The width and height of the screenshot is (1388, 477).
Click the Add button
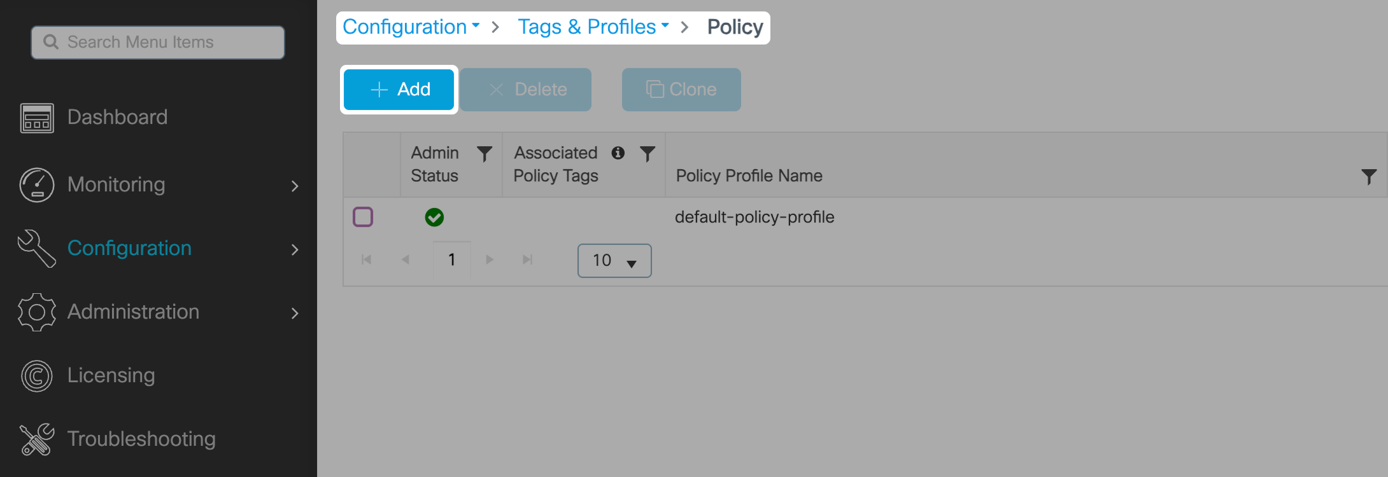399,90
